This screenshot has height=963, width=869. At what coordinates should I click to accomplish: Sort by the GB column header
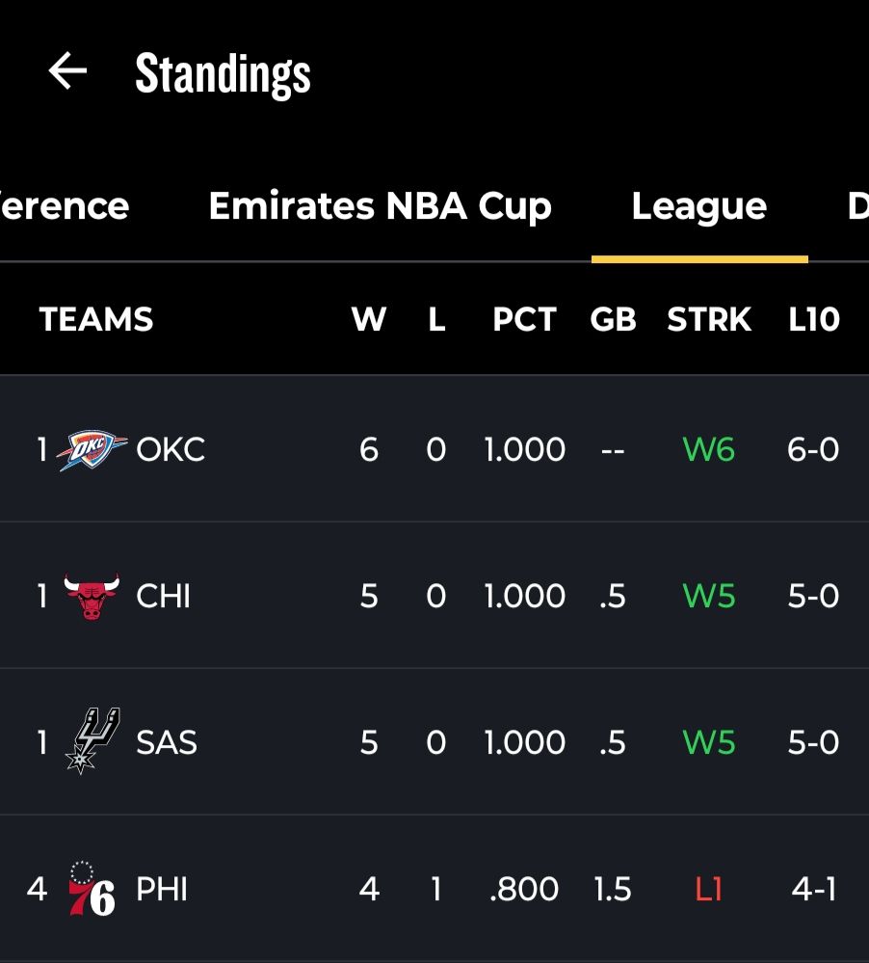point(613,319)
